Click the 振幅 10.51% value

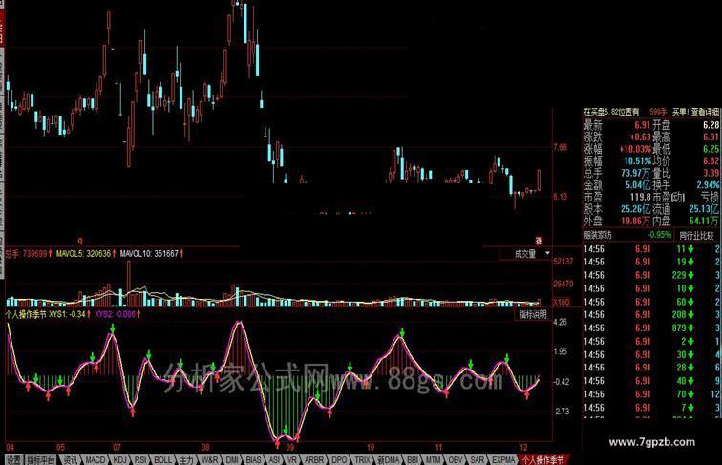pos(617,161)
